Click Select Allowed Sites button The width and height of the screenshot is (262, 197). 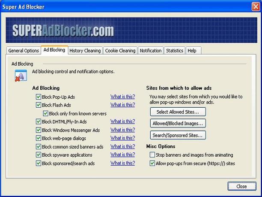pos(178,112)
